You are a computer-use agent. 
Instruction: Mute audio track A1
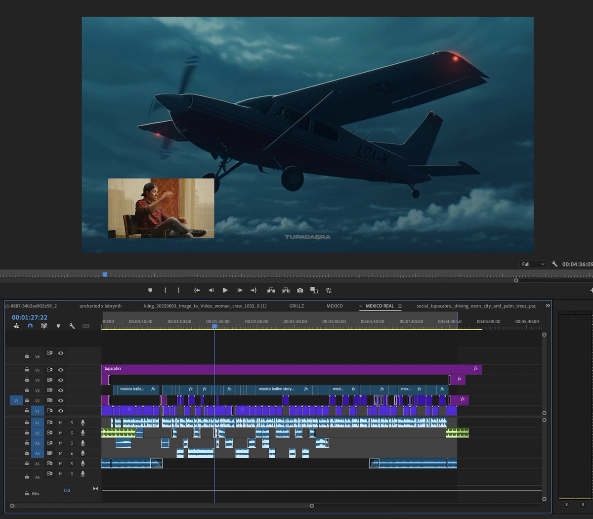click(61, 423)
